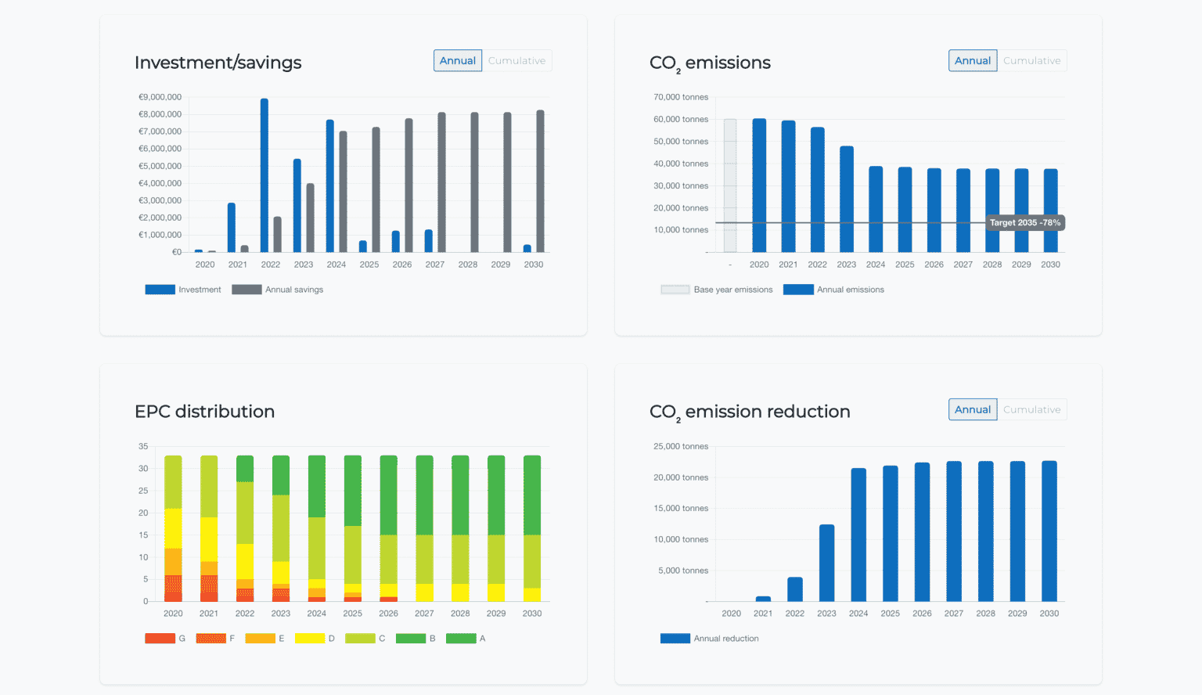
Task: Click the light gray base year emissions bar
Action: (730, 185)
